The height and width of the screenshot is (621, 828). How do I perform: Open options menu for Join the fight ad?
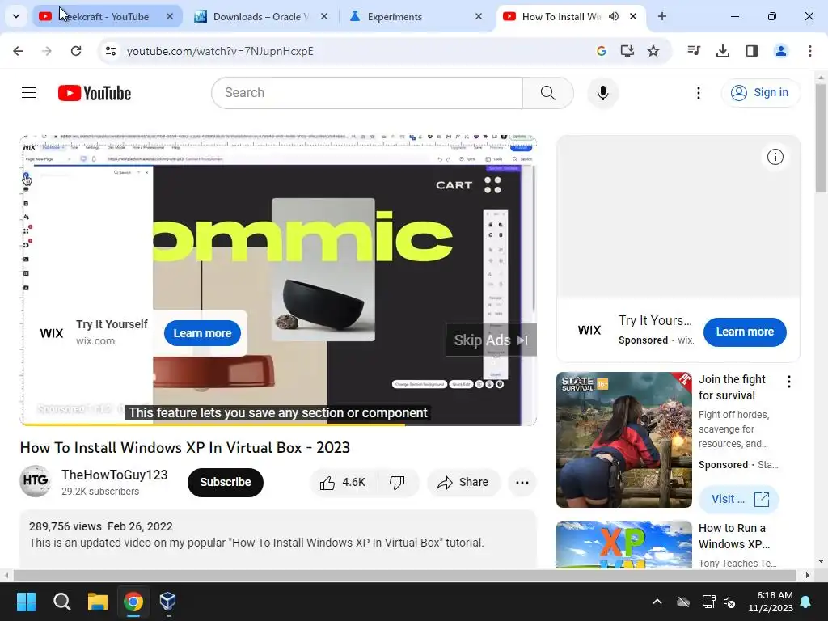pos(789,382)
